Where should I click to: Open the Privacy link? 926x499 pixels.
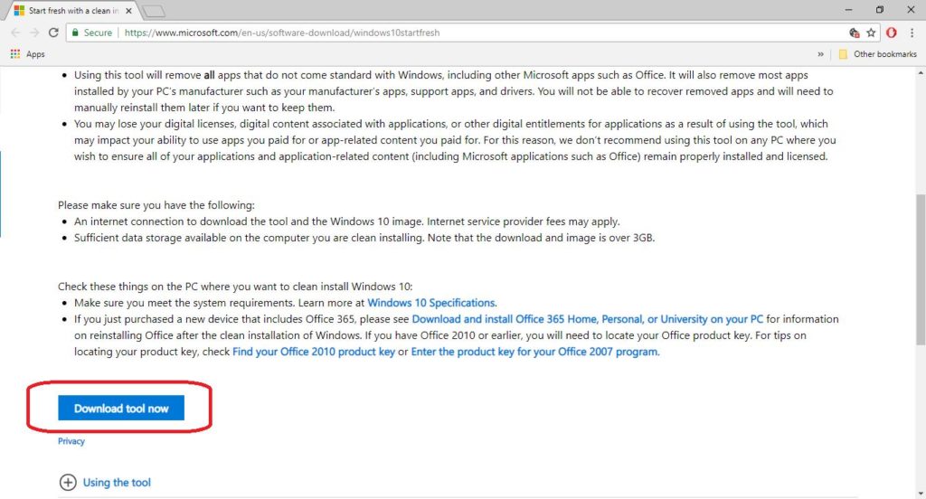[71, 441]
